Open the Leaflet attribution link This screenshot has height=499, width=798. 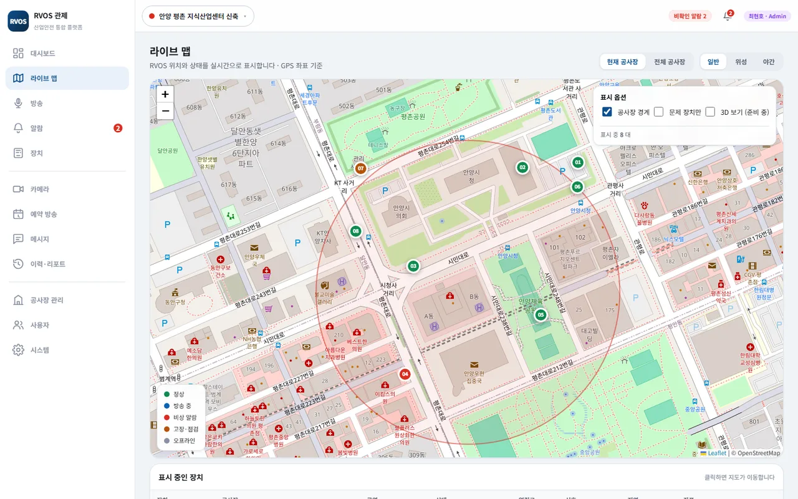(716, 453)
